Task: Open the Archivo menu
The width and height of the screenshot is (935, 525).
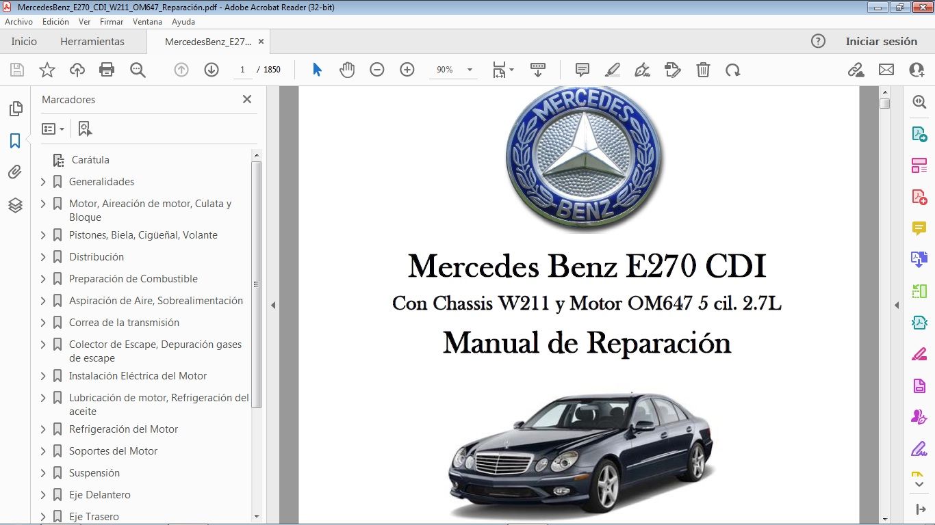Action: [x=19, y=22]
